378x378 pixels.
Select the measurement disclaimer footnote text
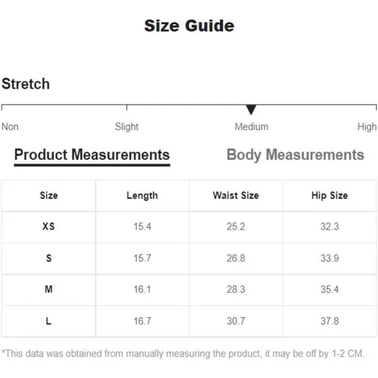[x=183, y=353]
